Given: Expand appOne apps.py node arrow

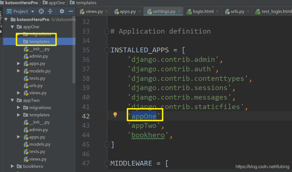Looking at the screenshot, I should tap(18, 63).
